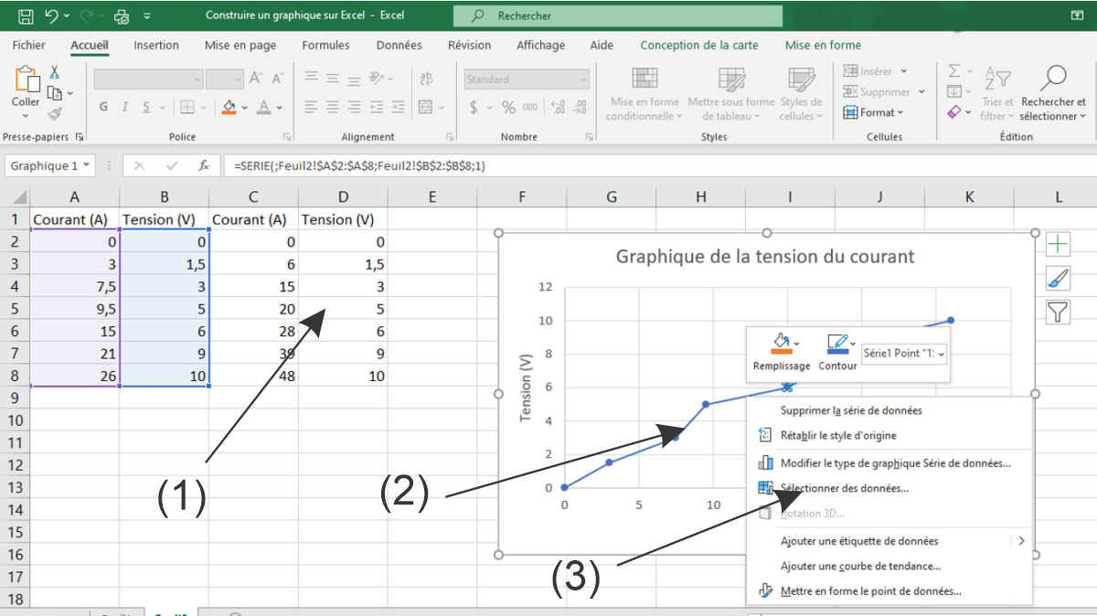Click the AutoSum sigma icon

coord(954,71)
